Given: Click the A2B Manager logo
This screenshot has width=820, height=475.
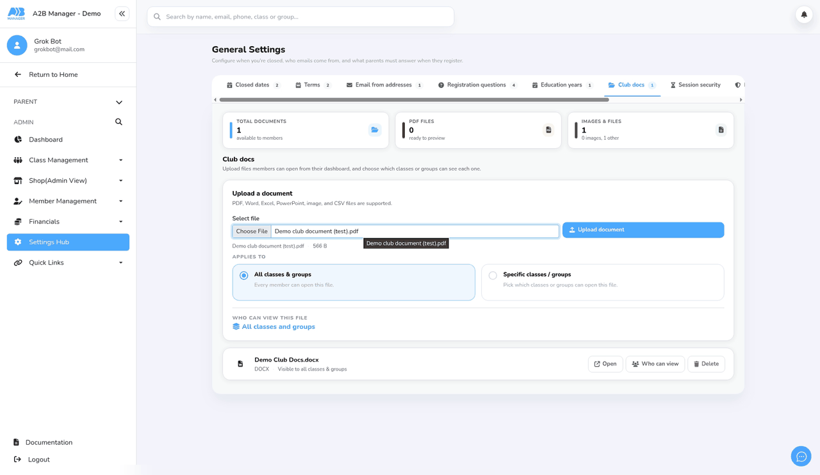Looking at the screenshot, I should (x=17, y=13).
